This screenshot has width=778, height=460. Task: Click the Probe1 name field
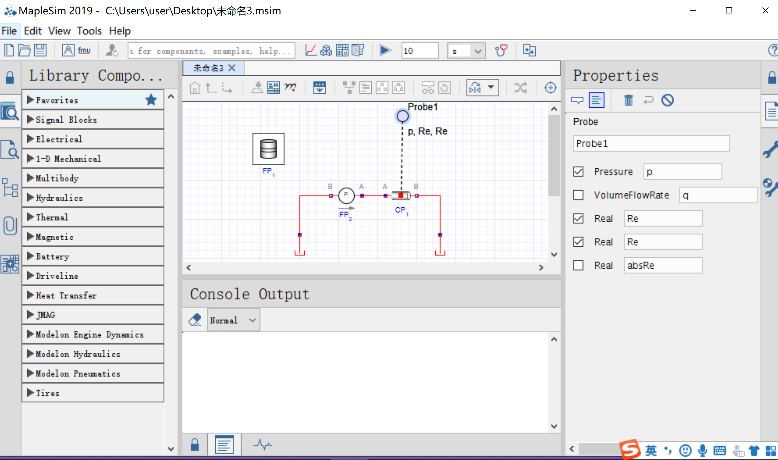click(651, 144)
